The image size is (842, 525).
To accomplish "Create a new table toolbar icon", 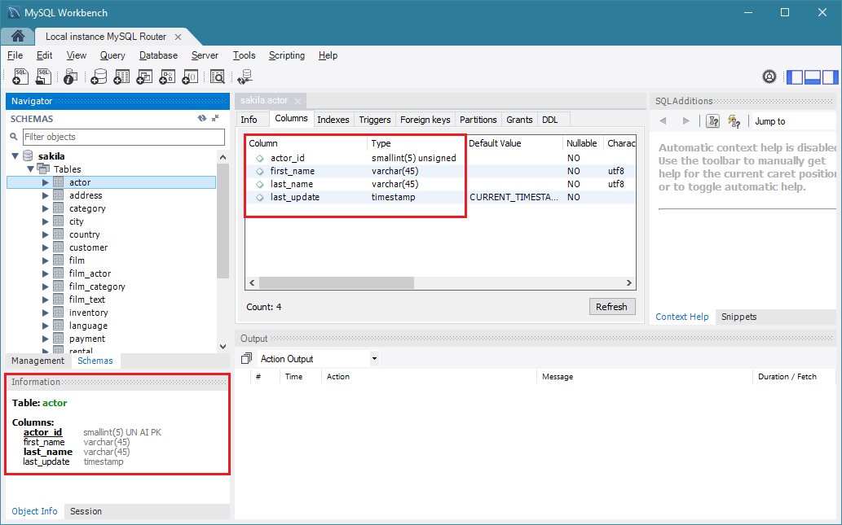I will click(x=121, y=77).
